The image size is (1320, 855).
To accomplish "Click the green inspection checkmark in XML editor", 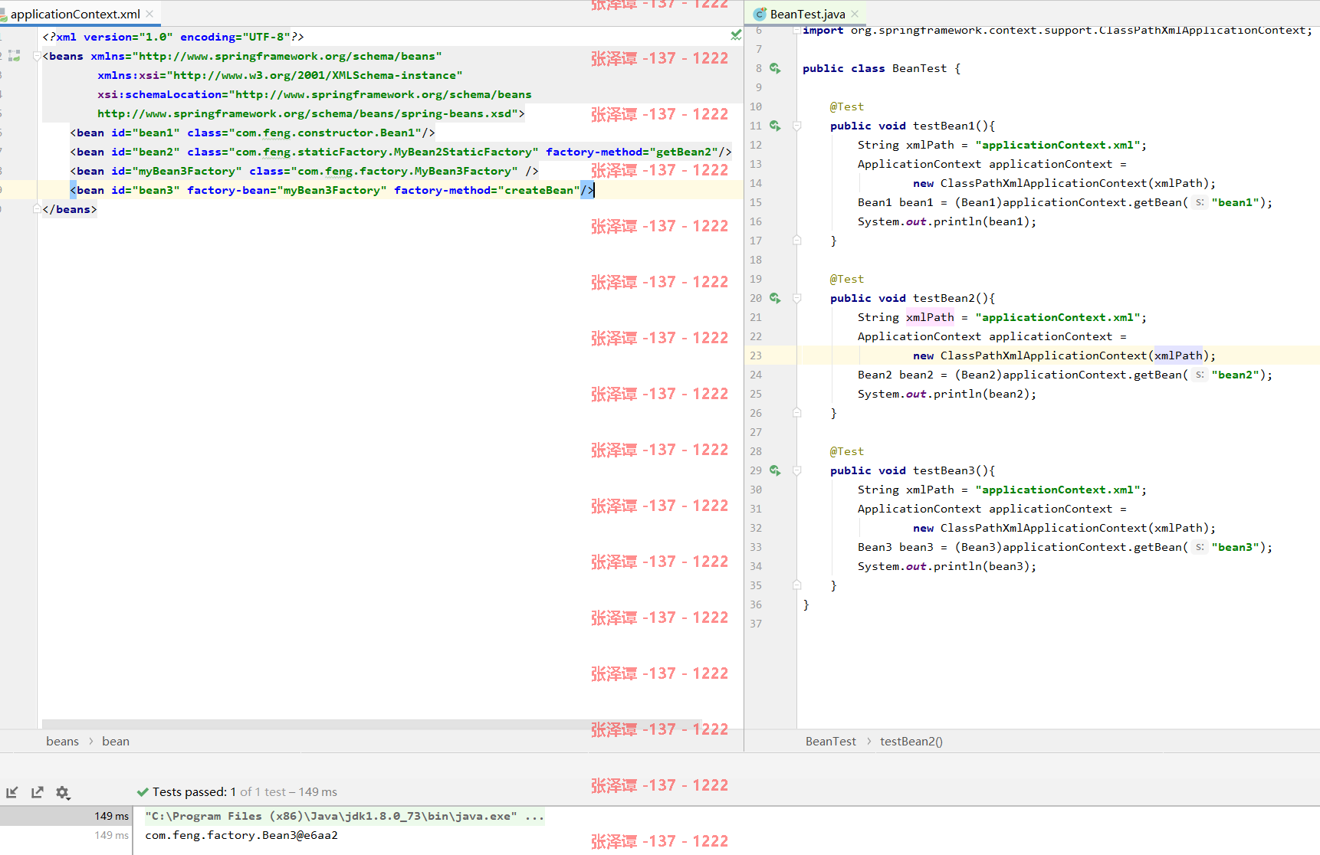I will pyautogui.click(x=736, y=35).
